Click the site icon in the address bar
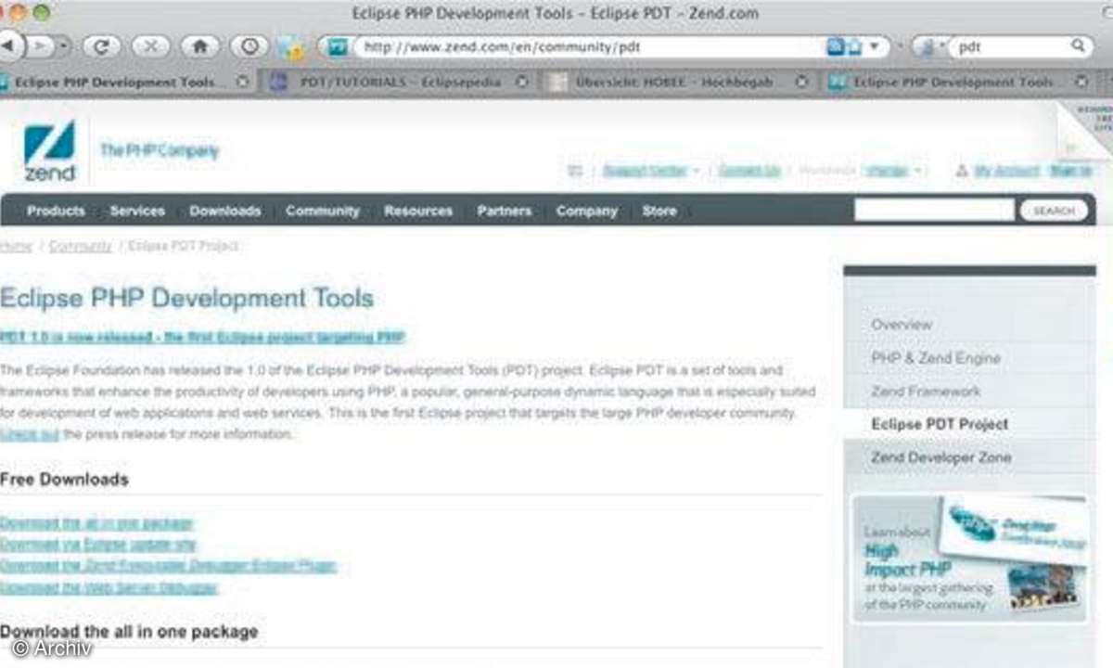Viewport: 1113px width, 668px height. (339, 45)
